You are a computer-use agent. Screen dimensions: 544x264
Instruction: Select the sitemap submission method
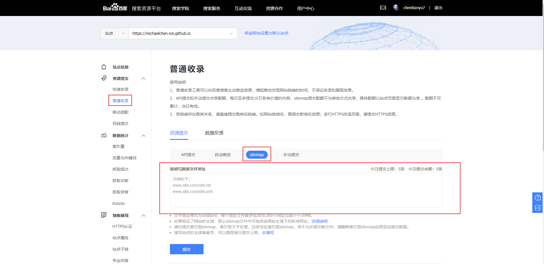click(257, 155)
